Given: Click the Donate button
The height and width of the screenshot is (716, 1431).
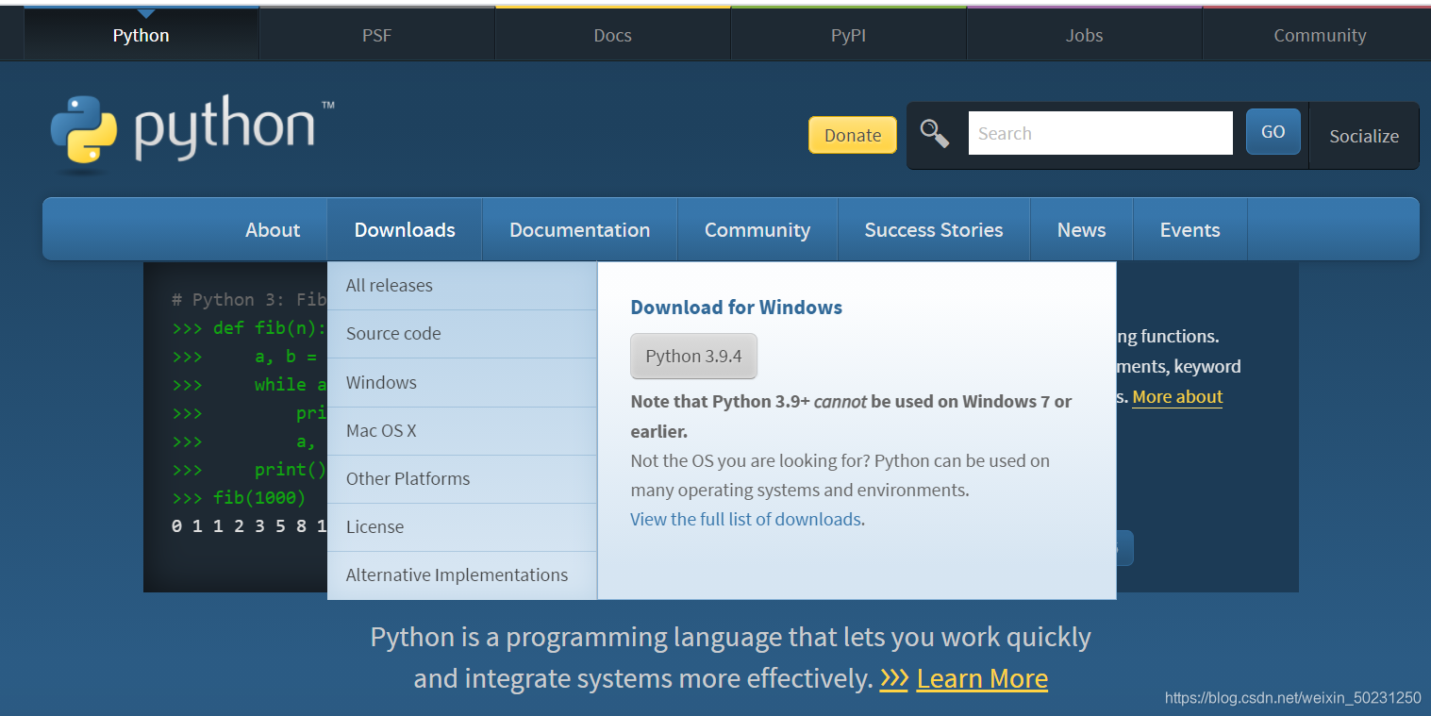Looking at the screenshot, I should 852,135.
